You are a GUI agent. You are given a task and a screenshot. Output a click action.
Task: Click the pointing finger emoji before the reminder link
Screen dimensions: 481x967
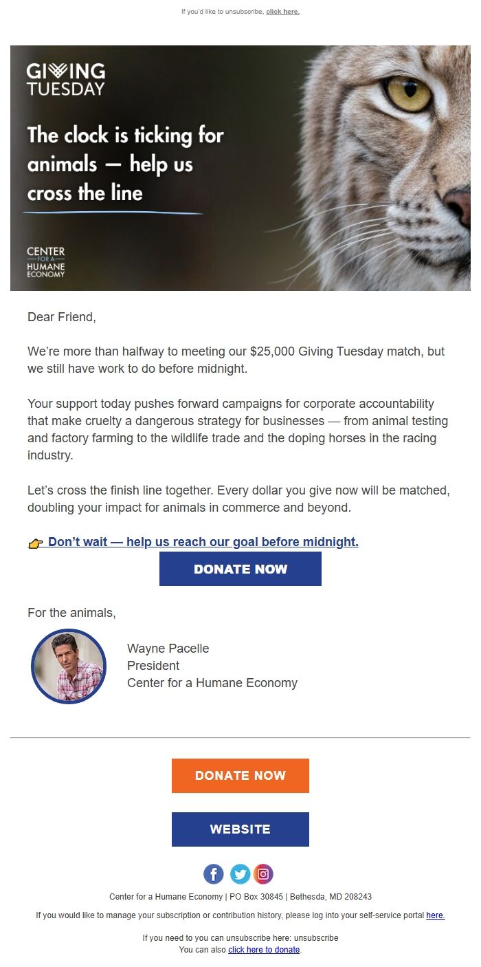click(x=36, y=542)
